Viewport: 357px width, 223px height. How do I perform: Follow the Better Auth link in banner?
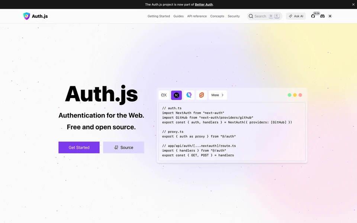[x=204, y=4]
